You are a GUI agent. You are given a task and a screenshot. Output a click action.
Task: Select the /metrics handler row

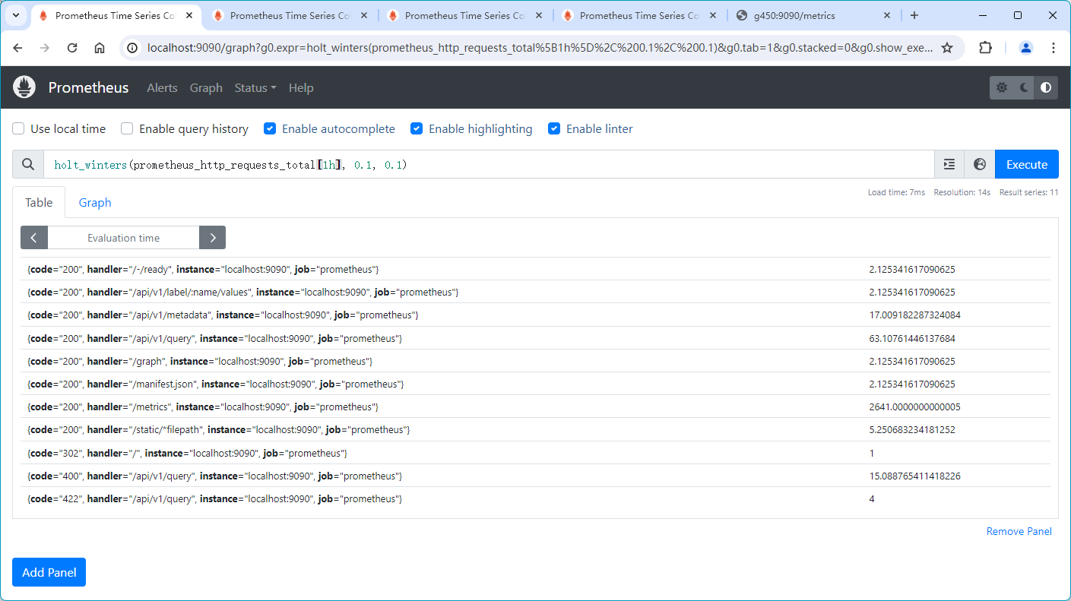pos(535,406)
